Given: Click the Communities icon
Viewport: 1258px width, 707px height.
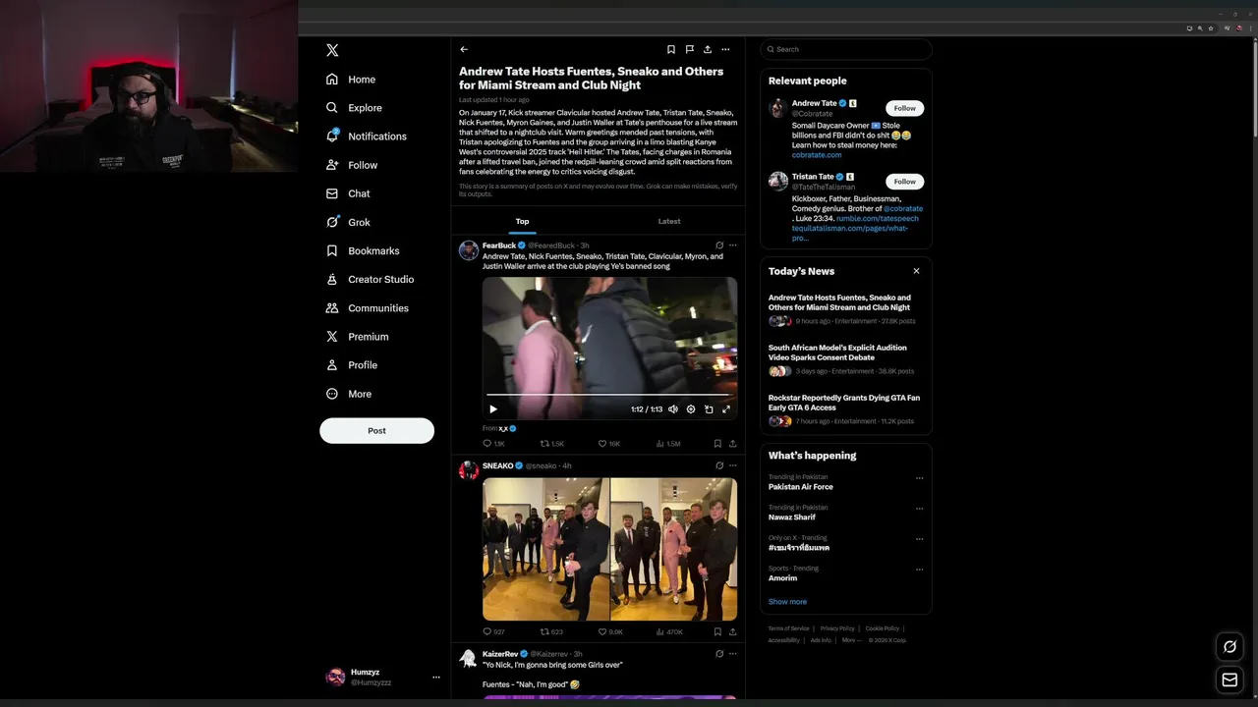Looking at the screenshot, I should 332,307.
